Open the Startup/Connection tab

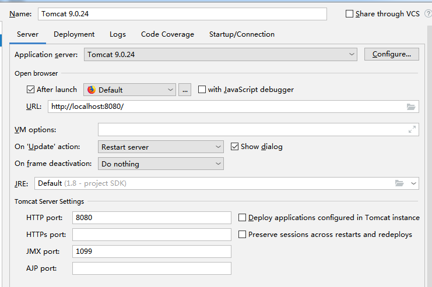click(241, 34)
